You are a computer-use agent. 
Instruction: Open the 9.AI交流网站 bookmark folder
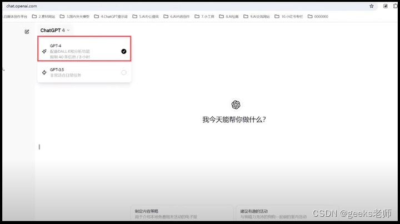point(257,17)
